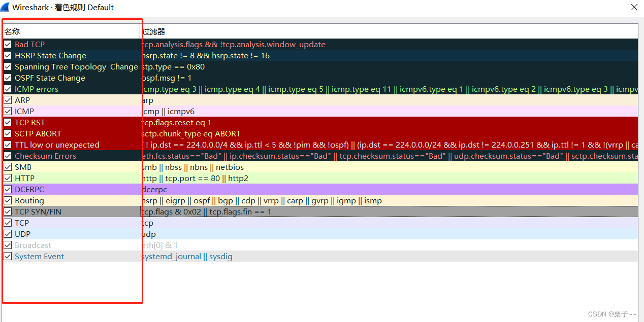Viewport: 644px width, 322px height.
Task: Uncheck the System Event checkbox
Action: [x=8, y=257]
